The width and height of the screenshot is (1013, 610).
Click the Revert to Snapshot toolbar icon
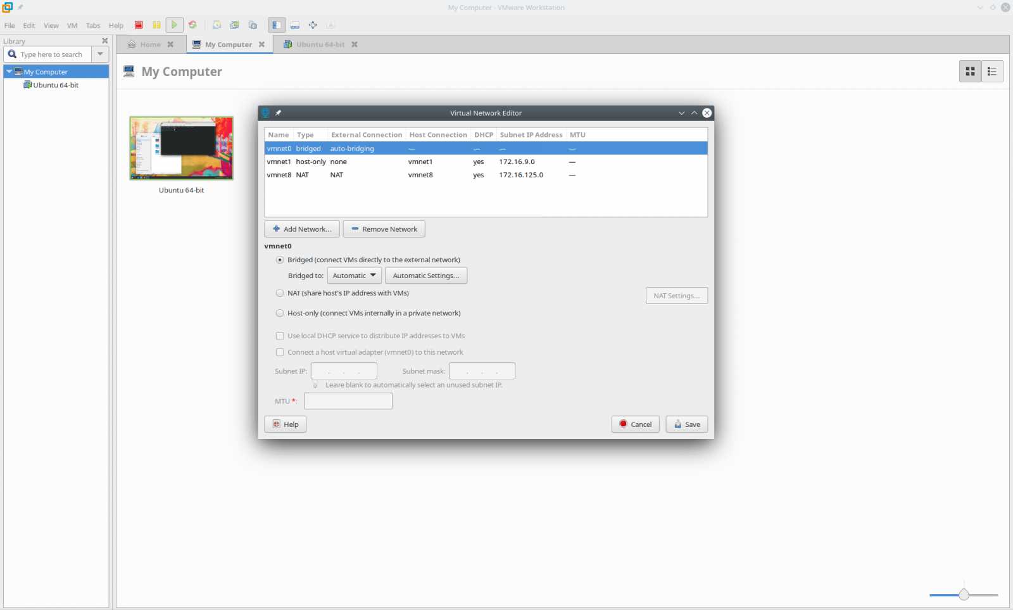[x=234, y=25]
